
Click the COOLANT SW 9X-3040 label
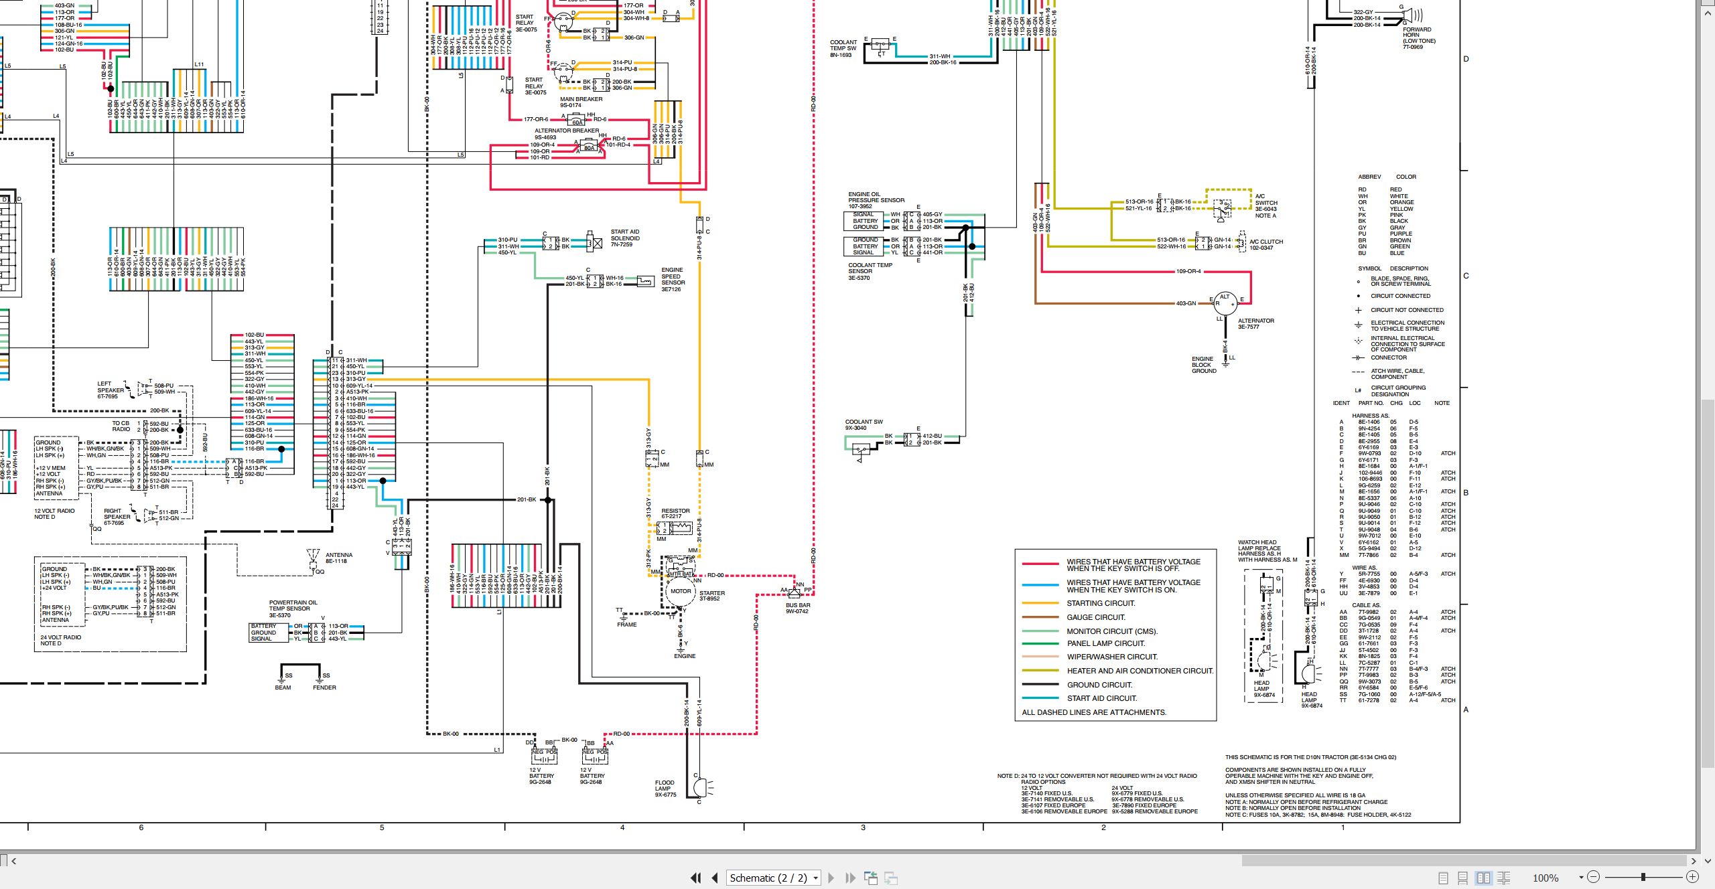(864, 425)
